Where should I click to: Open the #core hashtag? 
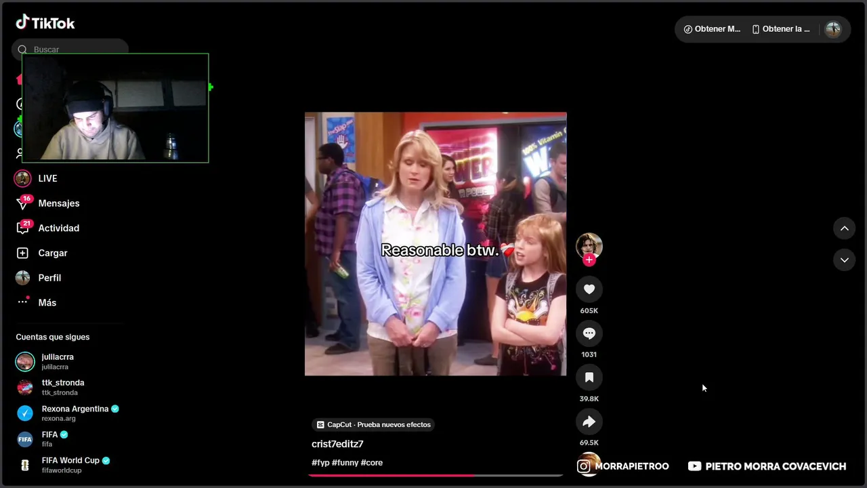pos(372,463)
